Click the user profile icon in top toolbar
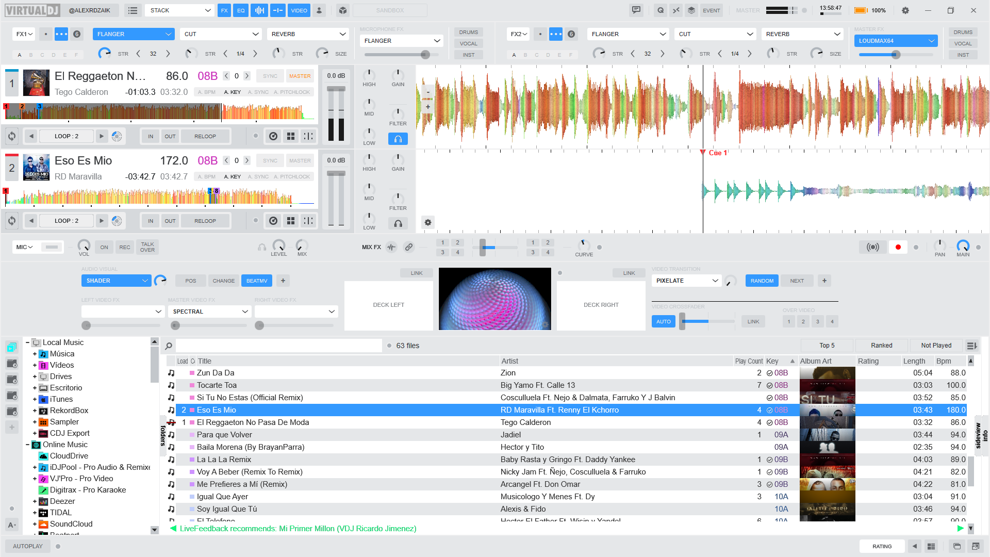Image resolution: width=990 pixels, height=557 pixels. 319,10
